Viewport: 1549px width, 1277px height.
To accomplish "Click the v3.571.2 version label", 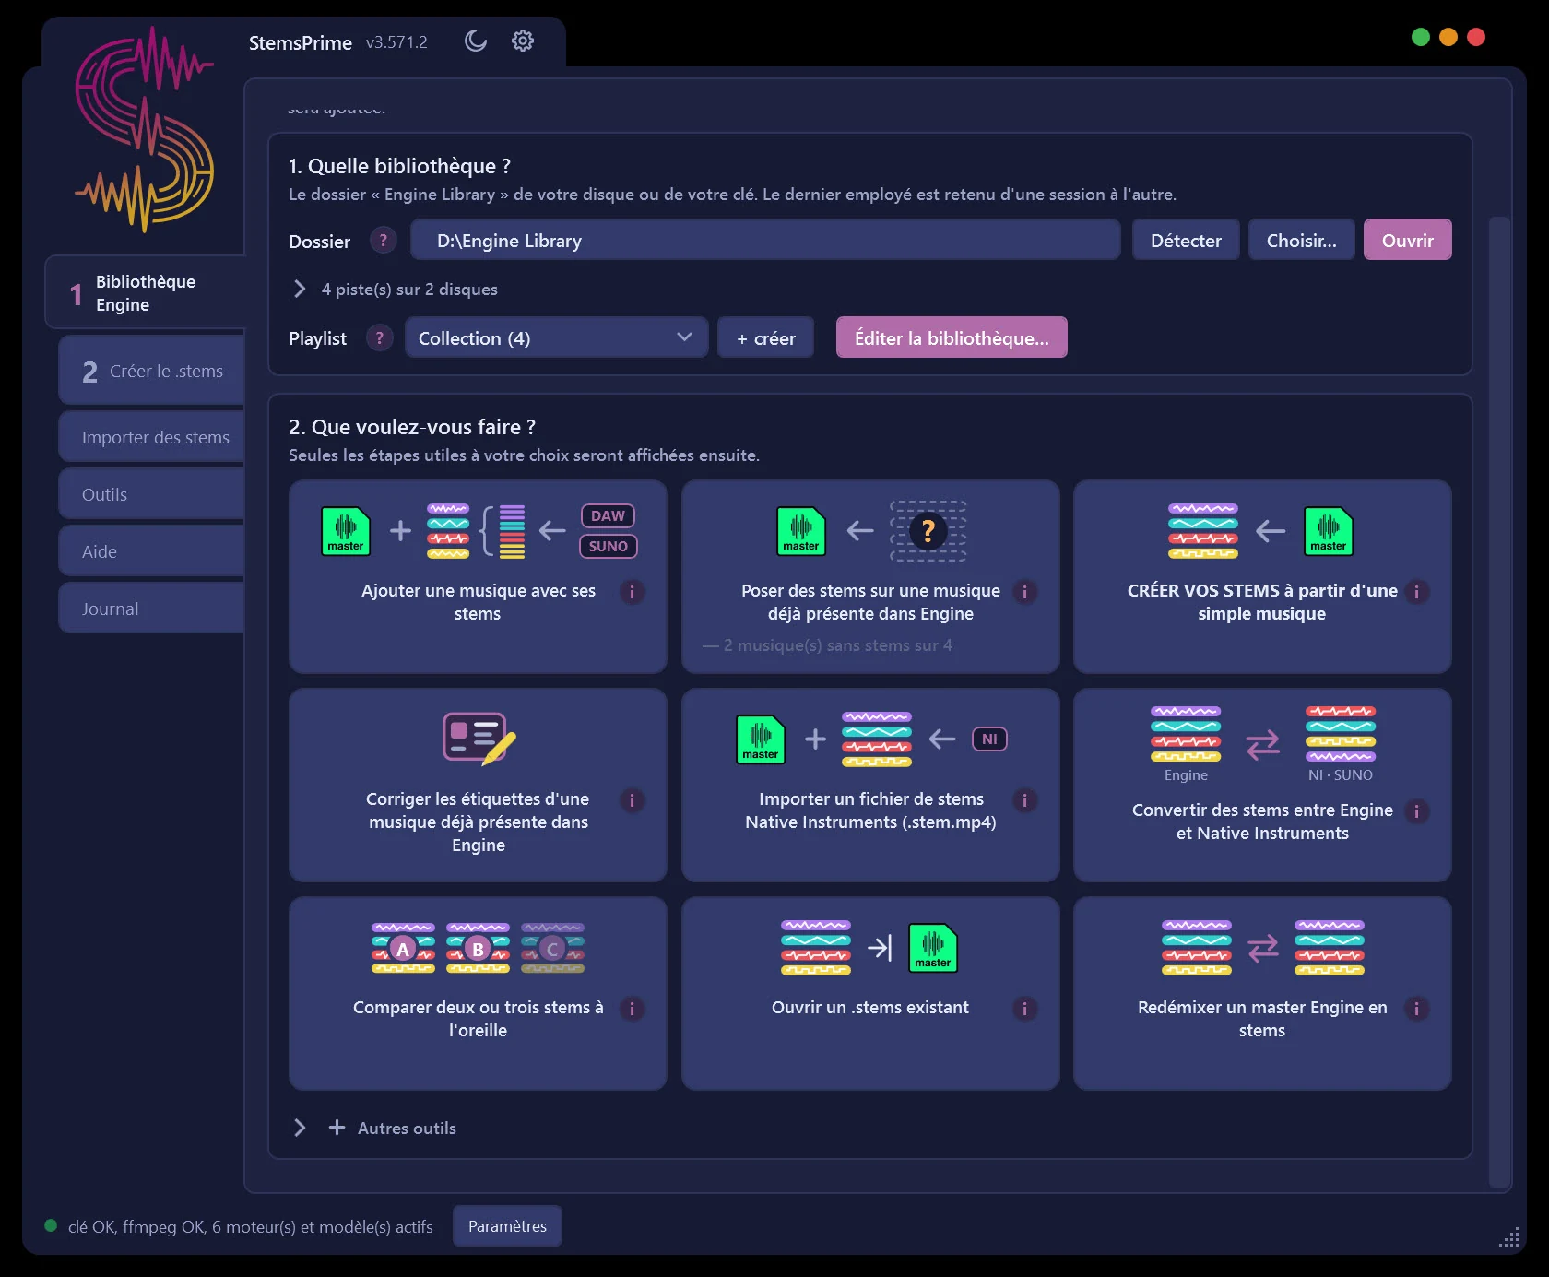I will tap(396, 42).
